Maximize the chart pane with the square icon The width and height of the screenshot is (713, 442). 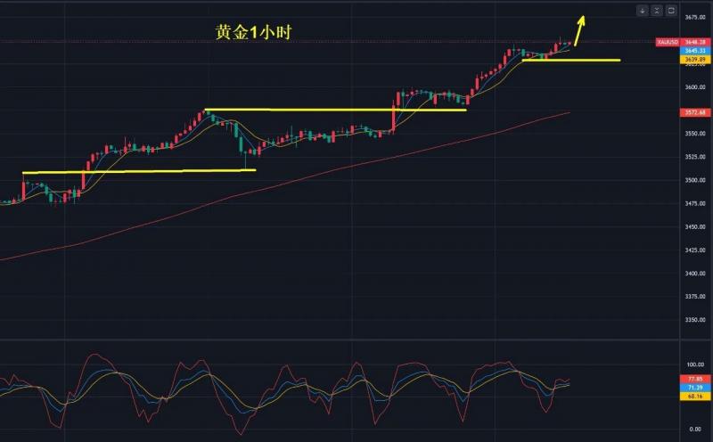click(x=671, y=11)
